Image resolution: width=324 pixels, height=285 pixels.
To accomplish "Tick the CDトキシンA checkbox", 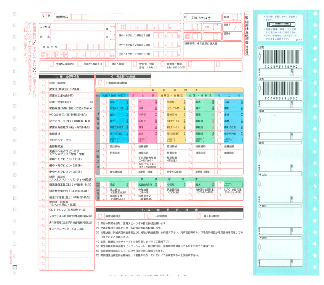I will pyautogui.click(x=43, y=210).
